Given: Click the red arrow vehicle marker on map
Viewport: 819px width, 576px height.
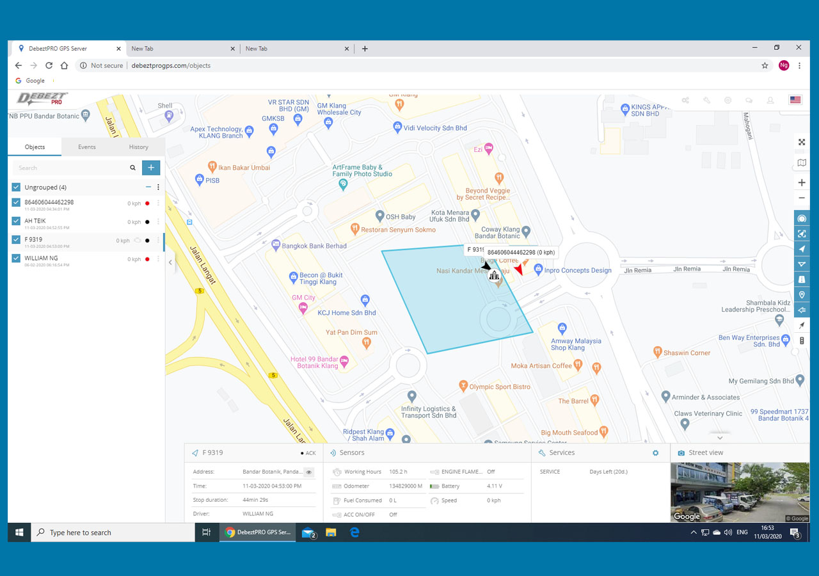Looking at the screenshot, I should [x=520, y=269].
